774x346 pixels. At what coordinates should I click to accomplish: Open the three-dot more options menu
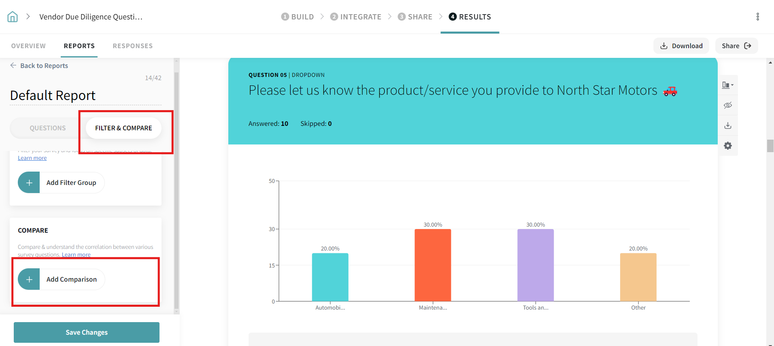point(757,17)
